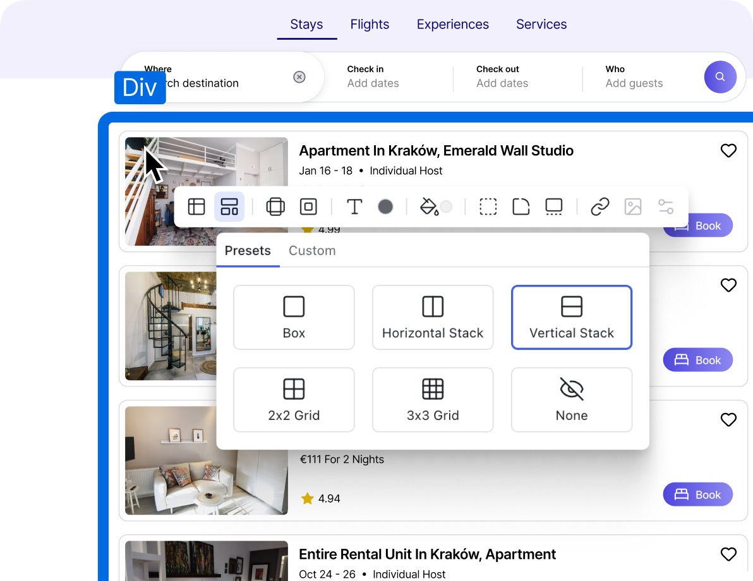Open the typography T tool
This screenshot has width=753, height=581.
click(354, 207)
